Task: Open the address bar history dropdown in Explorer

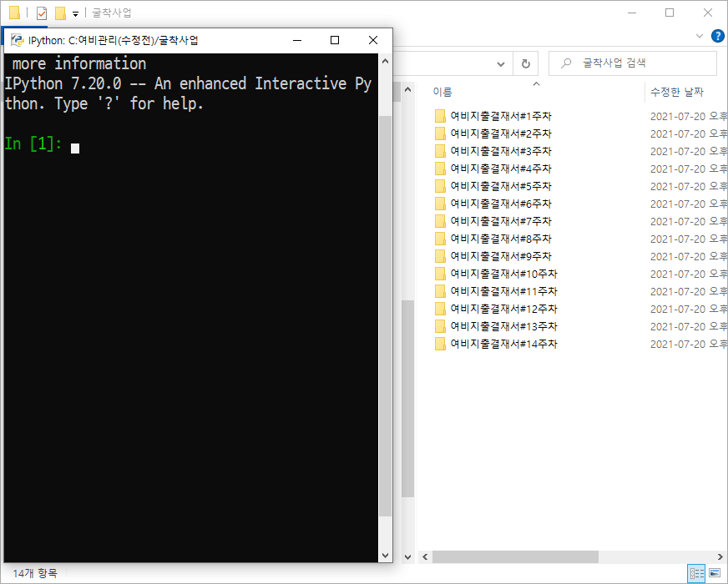Action: pos(501,63)
